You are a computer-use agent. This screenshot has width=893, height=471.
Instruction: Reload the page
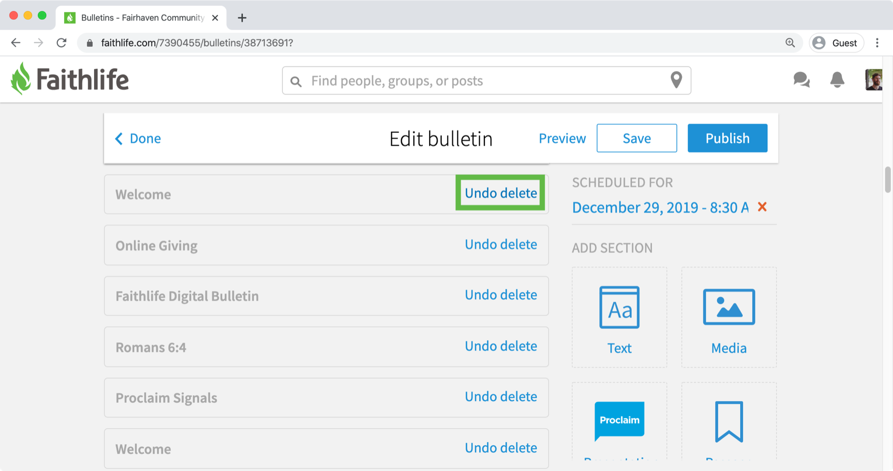point(61,43)
